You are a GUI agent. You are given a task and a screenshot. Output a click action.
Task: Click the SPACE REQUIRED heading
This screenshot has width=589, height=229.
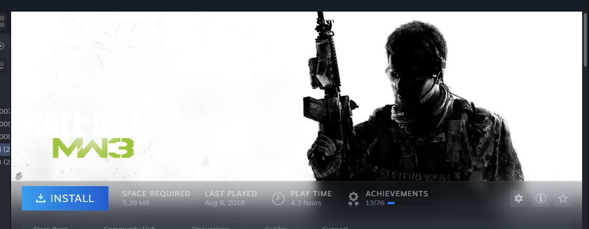click(156, 194)
